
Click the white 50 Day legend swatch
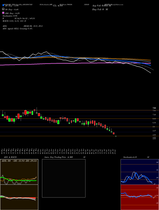[x=3, y=9]
